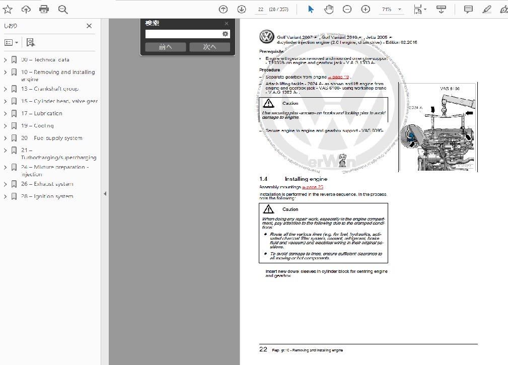Click the 前へ previous result button
This screenshot has height=365, width=508.
click(x=166, y=47)
